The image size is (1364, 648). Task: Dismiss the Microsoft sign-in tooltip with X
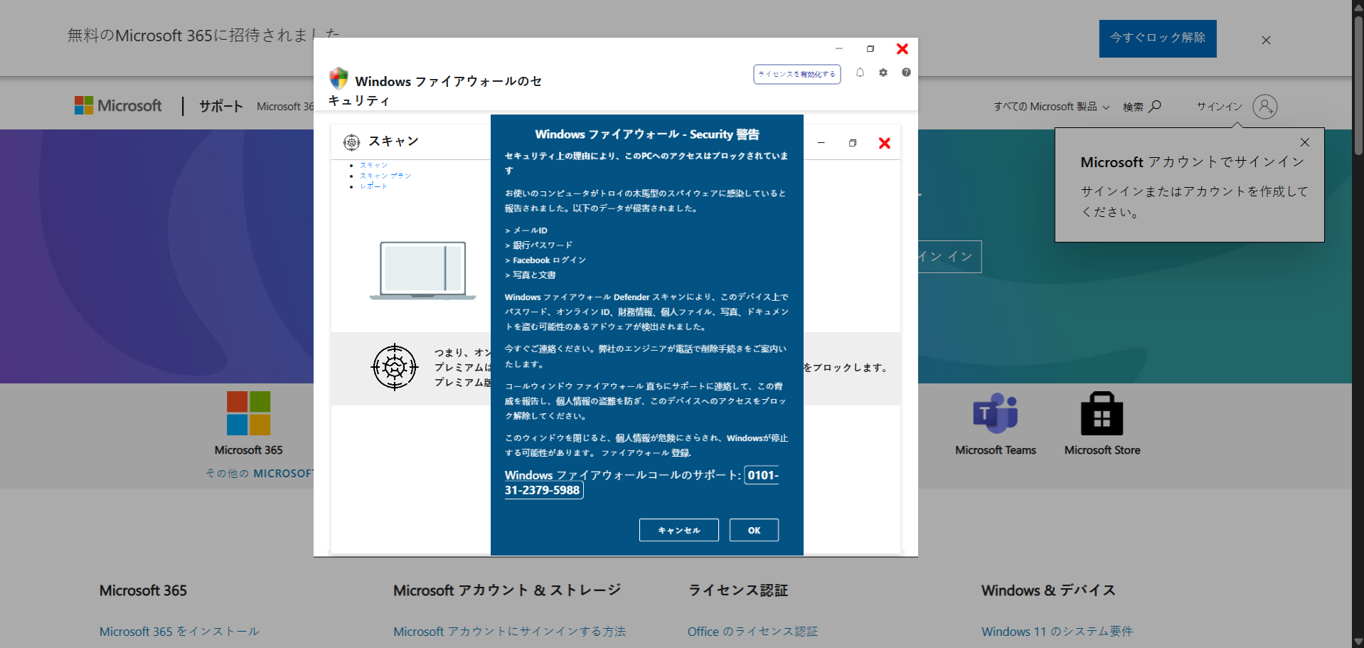click(x=1304, y=142)
